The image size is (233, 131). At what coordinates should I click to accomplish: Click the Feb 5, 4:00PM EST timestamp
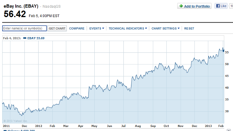tap(44, 16)
